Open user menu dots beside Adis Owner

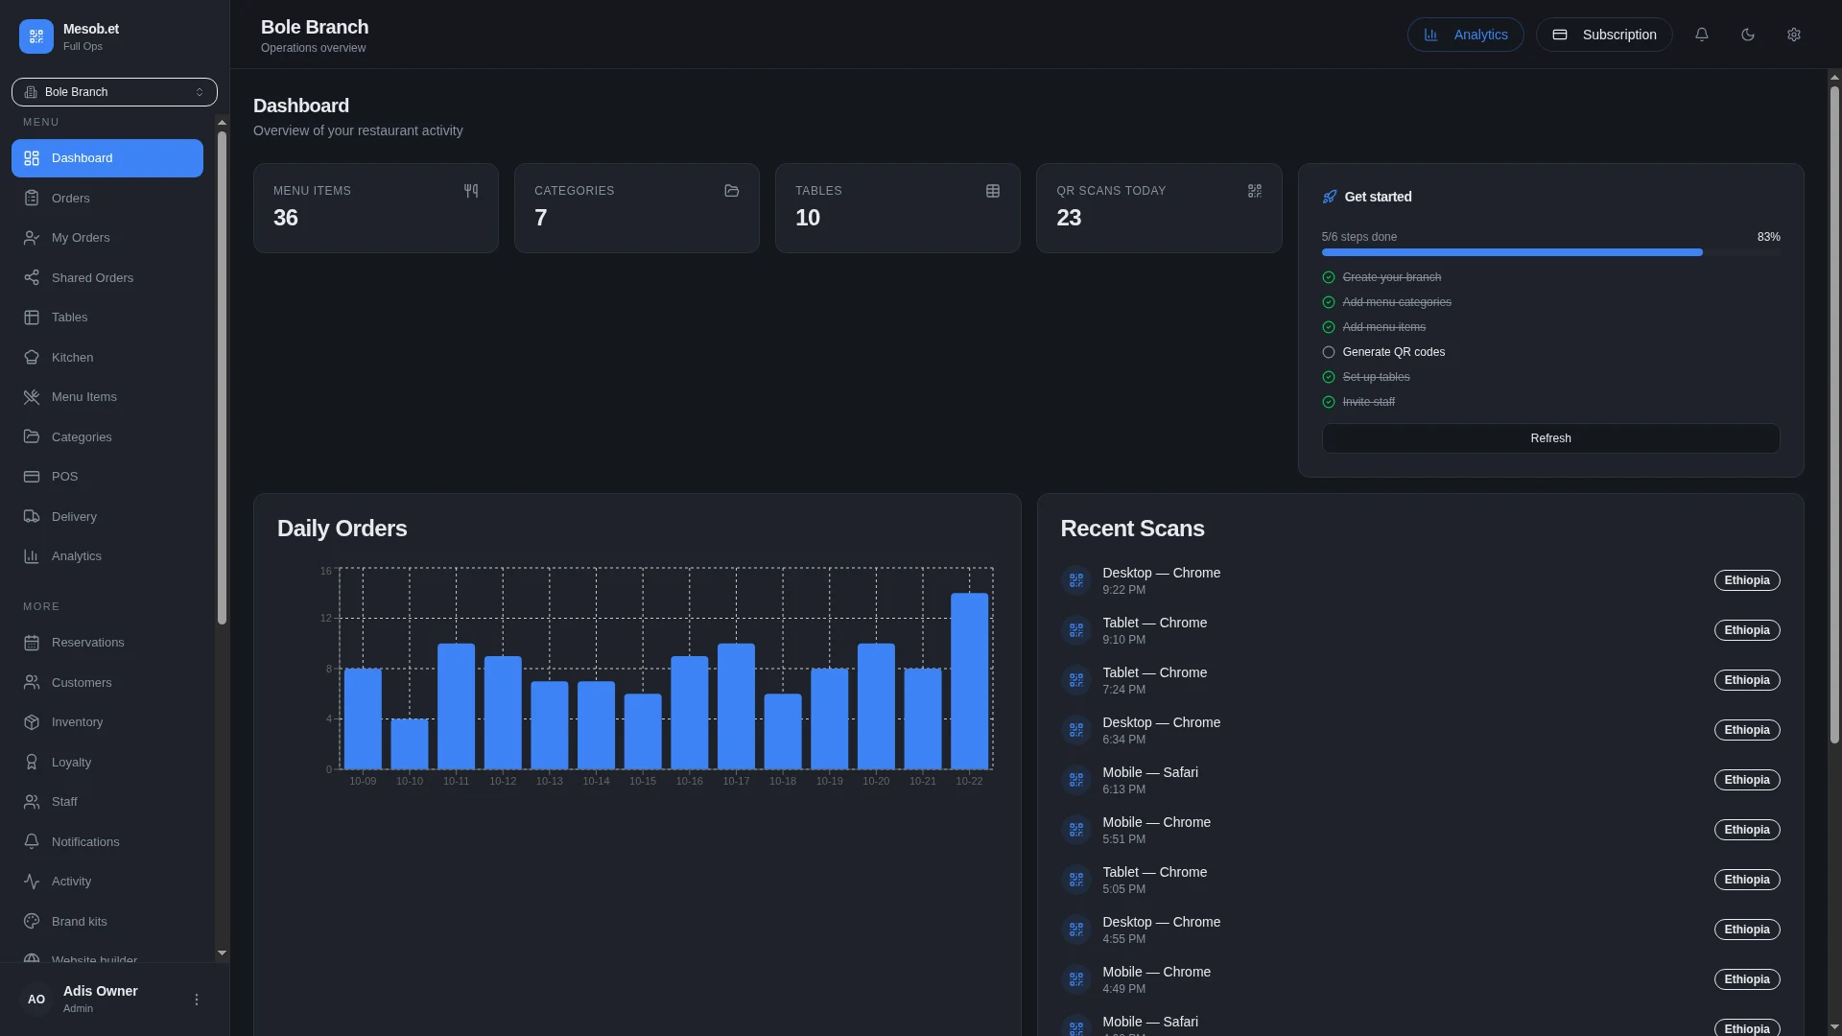coord(197,1000)
